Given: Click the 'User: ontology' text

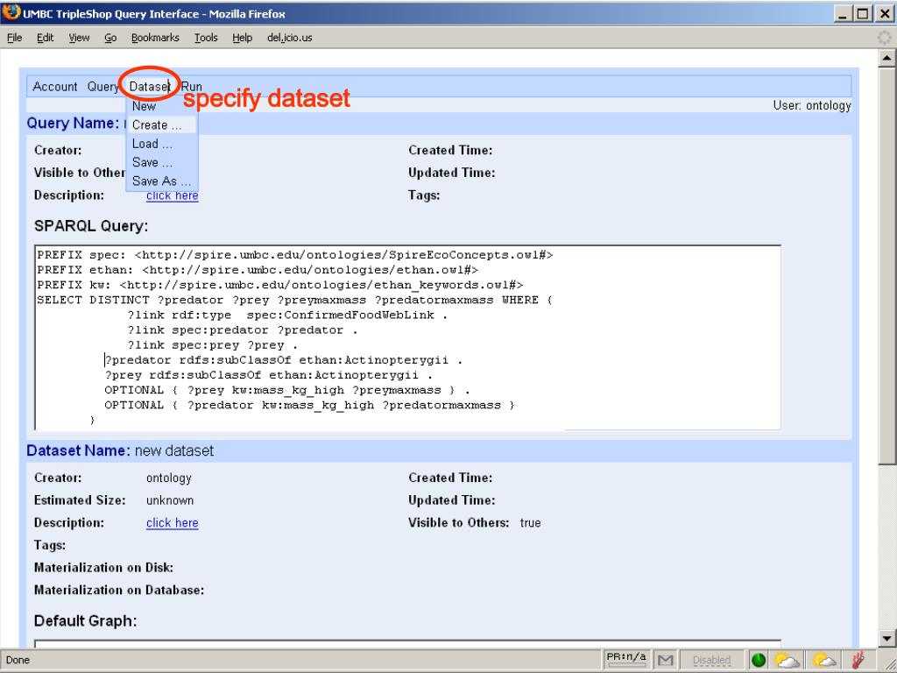Looking at the screenshot, I should tap(812, 106).
